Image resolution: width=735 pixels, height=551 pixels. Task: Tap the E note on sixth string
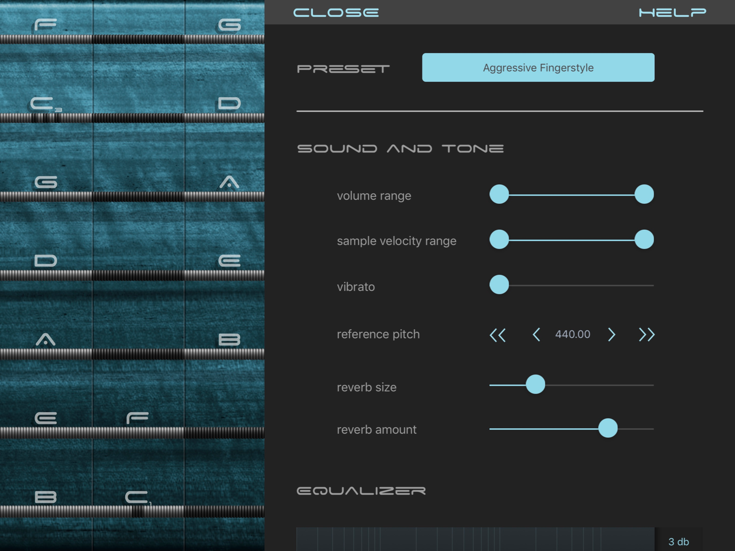(46, 418)
